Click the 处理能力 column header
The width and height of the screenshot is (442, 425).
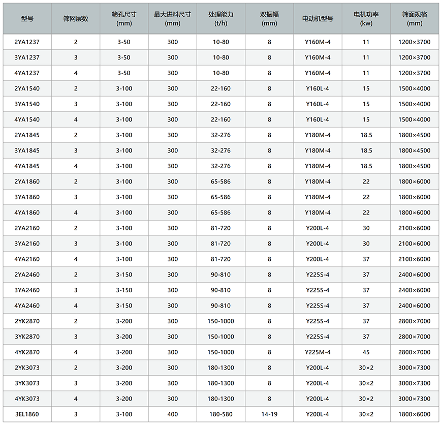tap(220, 19)
